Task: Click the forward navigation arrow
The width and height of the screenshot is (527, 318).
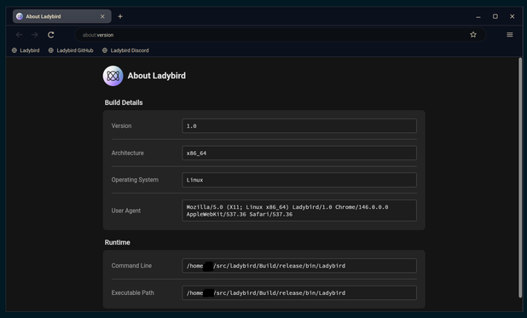Action: click(35, 35)
